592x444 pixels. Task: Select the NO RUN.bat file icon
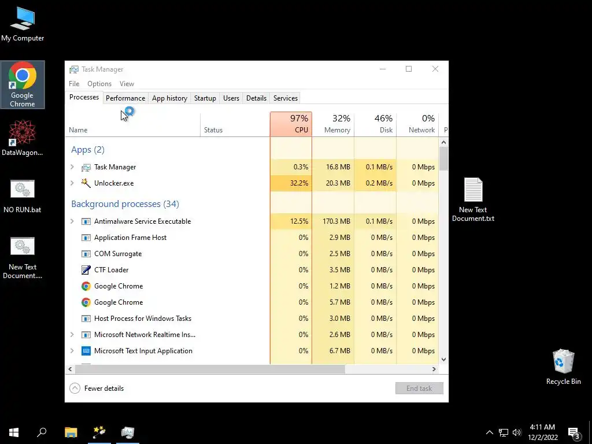pos(23,197)
